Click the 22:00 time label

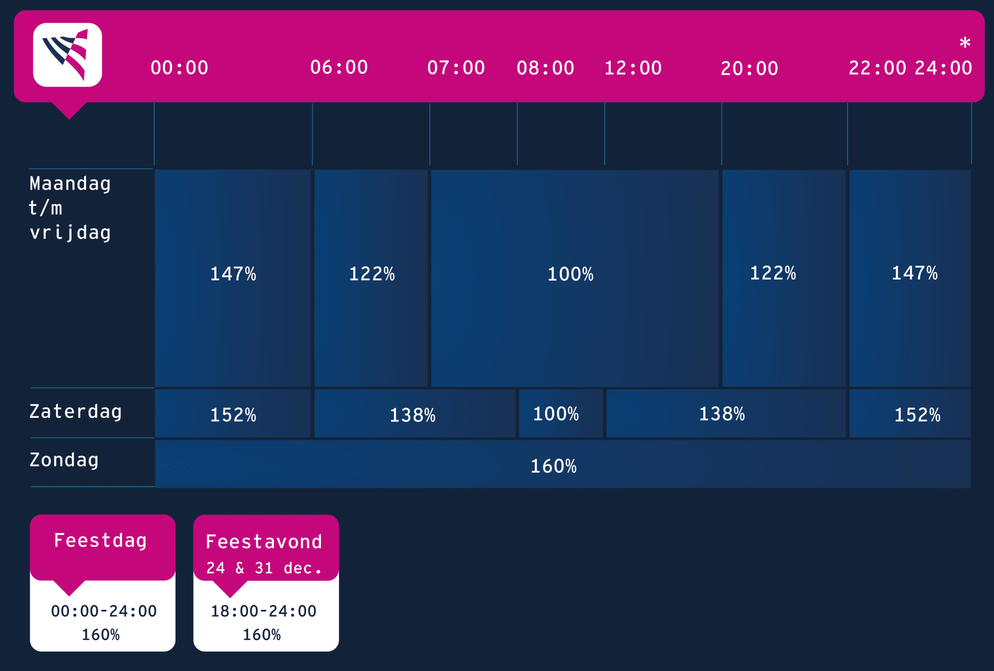pyautogui.click(x=878, y=68)
